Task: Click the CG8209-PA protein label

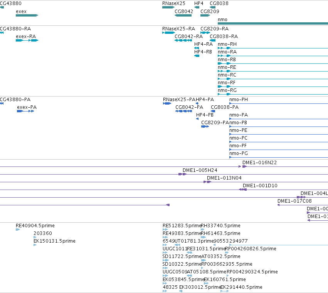Action: (x=215, y=123)
